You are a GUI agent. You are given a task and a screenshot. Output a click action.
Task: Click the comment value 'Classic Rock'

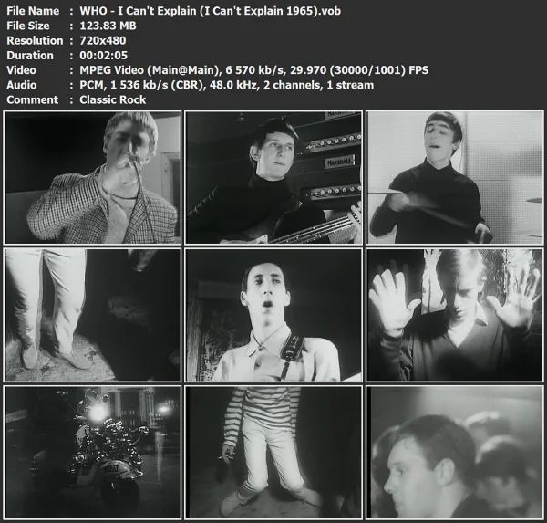pos(113,99)
